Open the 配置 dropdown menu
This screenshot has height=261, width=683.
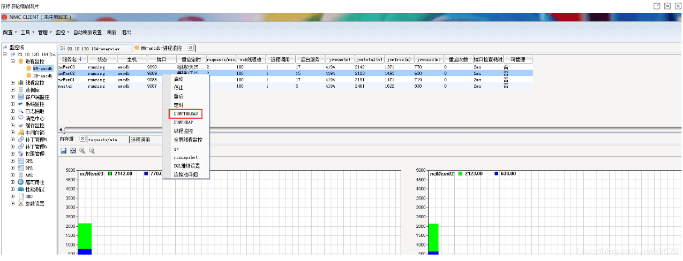point(10,33)
